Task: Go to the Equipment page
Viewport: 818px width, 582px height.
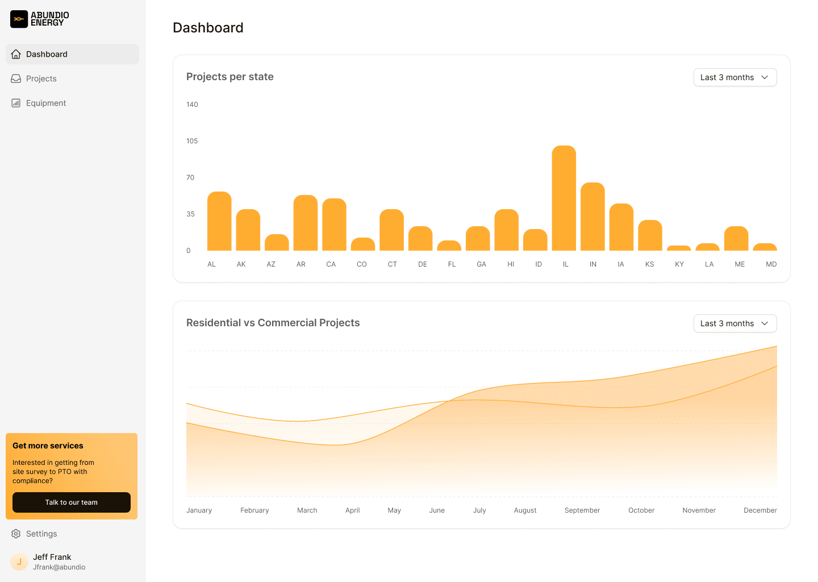Action: 46,103
